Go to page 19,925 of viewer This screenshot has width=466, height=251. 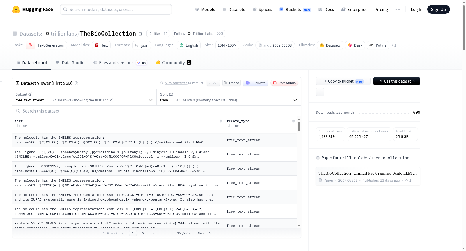coord(183,233)
